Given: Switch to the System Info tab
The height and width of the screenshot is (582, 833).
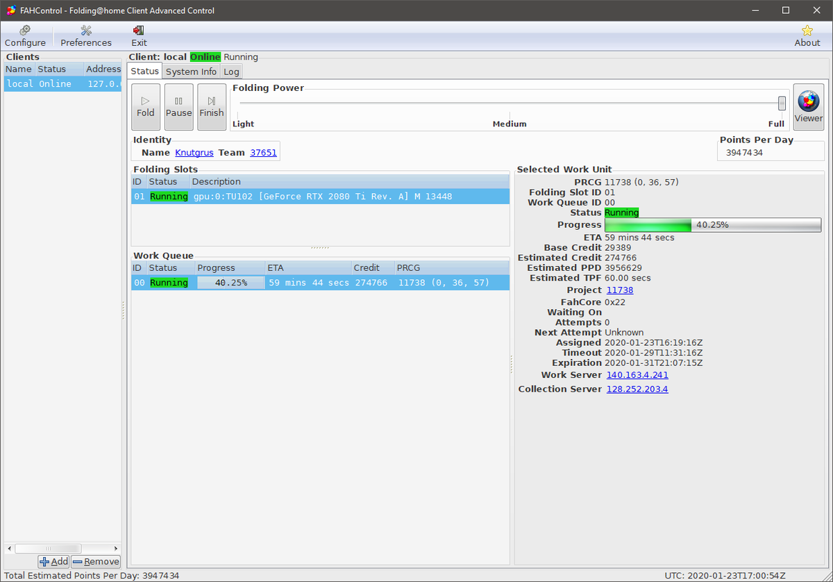Looking at the screenshot, I should (191, 72).
